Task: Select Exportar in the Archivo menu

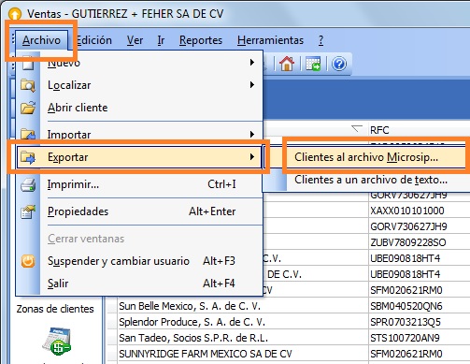Action: tap(139, 157)
